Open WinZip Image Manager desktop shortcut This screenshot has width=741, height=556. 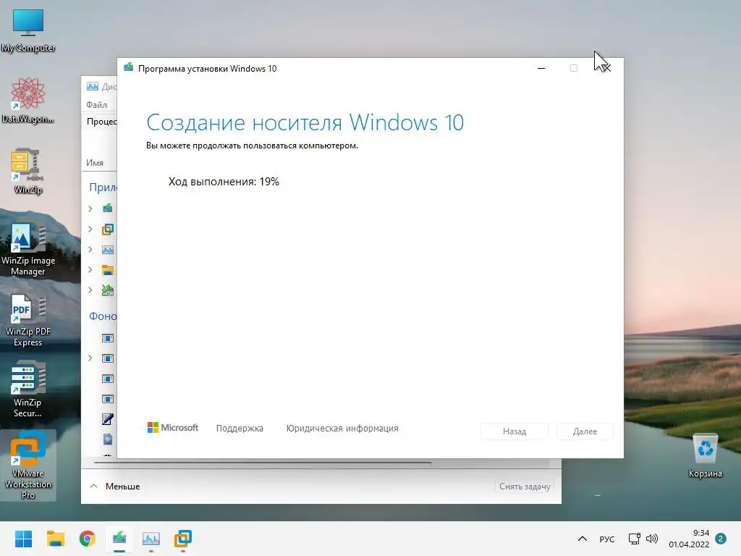(x=28, y=248)
